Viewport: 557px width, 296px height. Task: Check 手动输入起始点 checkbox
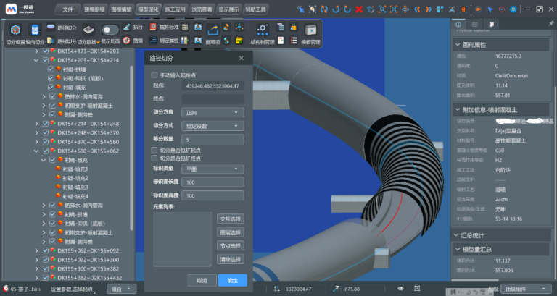154,75
